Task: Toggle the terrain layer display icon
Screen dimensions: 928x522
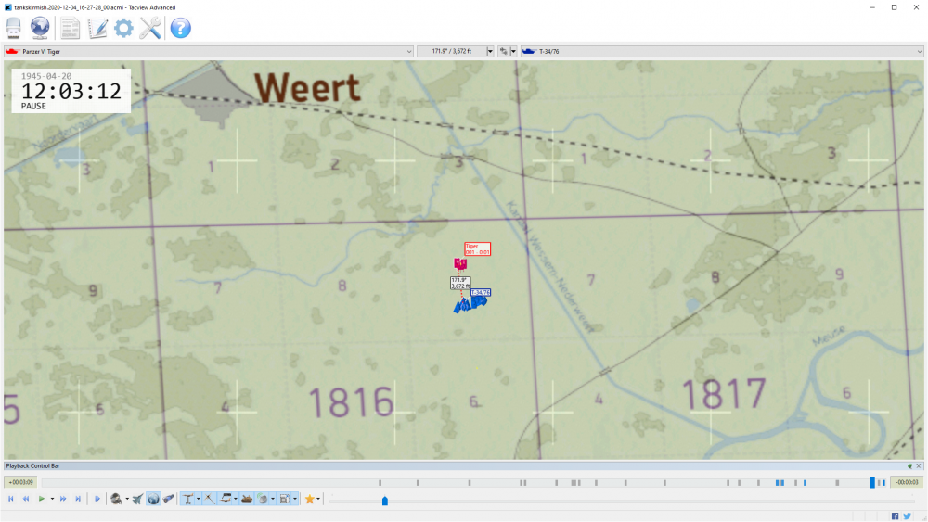Action: [226, 499]
